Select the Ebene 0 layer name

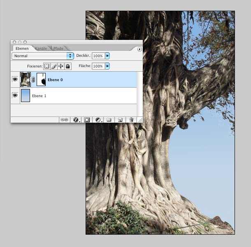[55, 80]
